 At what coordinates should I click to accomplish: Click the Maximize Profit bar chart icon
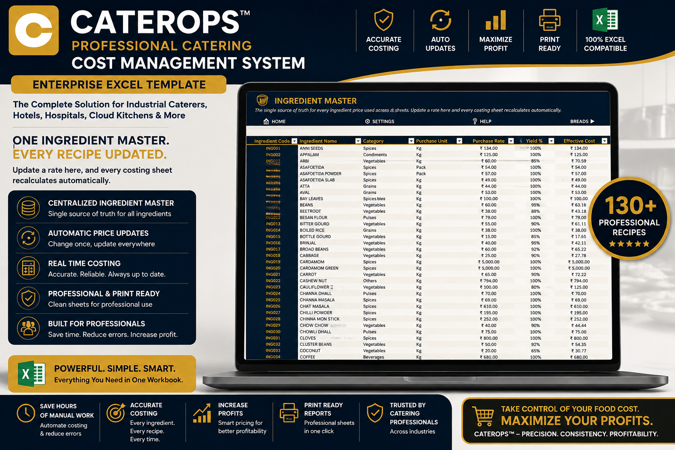coord(496,20)
